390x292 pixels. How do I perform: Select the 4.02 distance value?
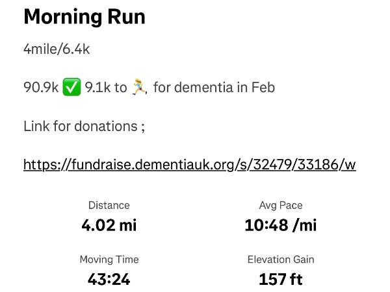[x=98, y=226]
